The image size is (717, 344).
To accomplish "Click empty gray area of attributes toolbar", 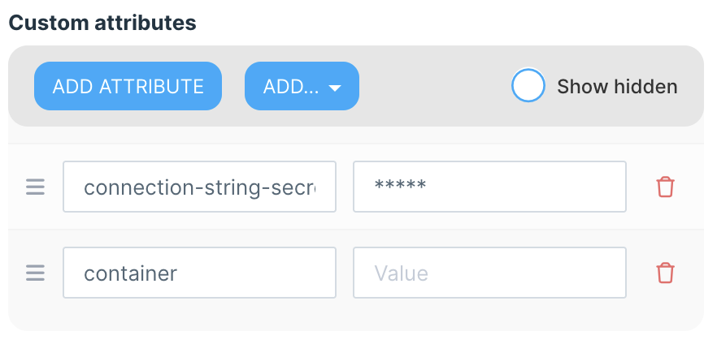I will coord(431,86).
